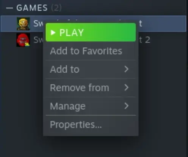The image size is (188, 157).
Task: Select the red helmet game icon
Action: click(x=23, y=40)
